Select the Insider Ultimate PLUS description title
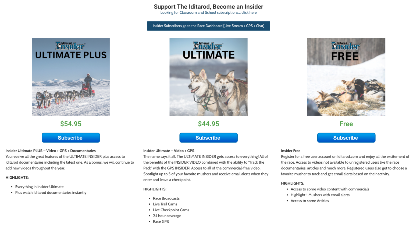413x225 pixels. 51,151
